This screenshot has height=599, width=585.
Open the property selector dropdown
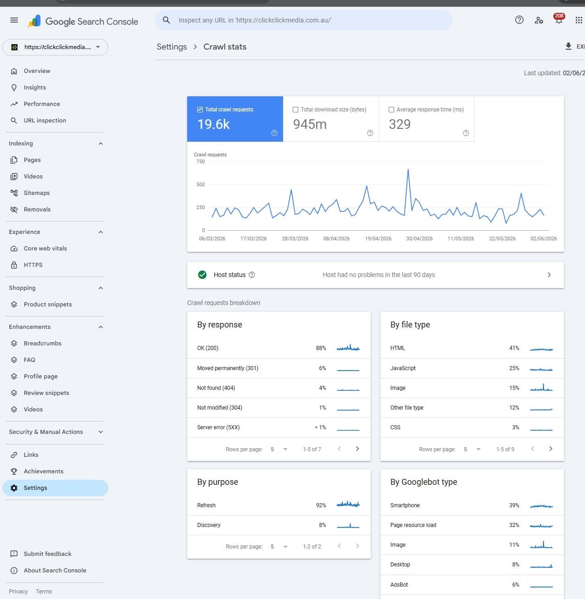(x=55, y=47)
